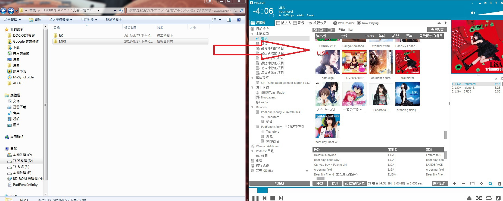Click the plus icon in media library footer
The width and height of the screenshot is (503, 201).
(455, 184)
